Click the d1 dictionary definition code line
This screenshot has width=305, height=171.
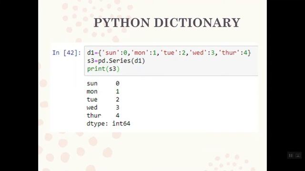(x=169, y=53)
